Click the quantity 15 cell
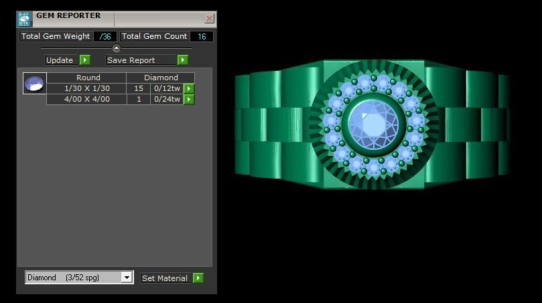542x303 pixels. (x=139, y=88)
